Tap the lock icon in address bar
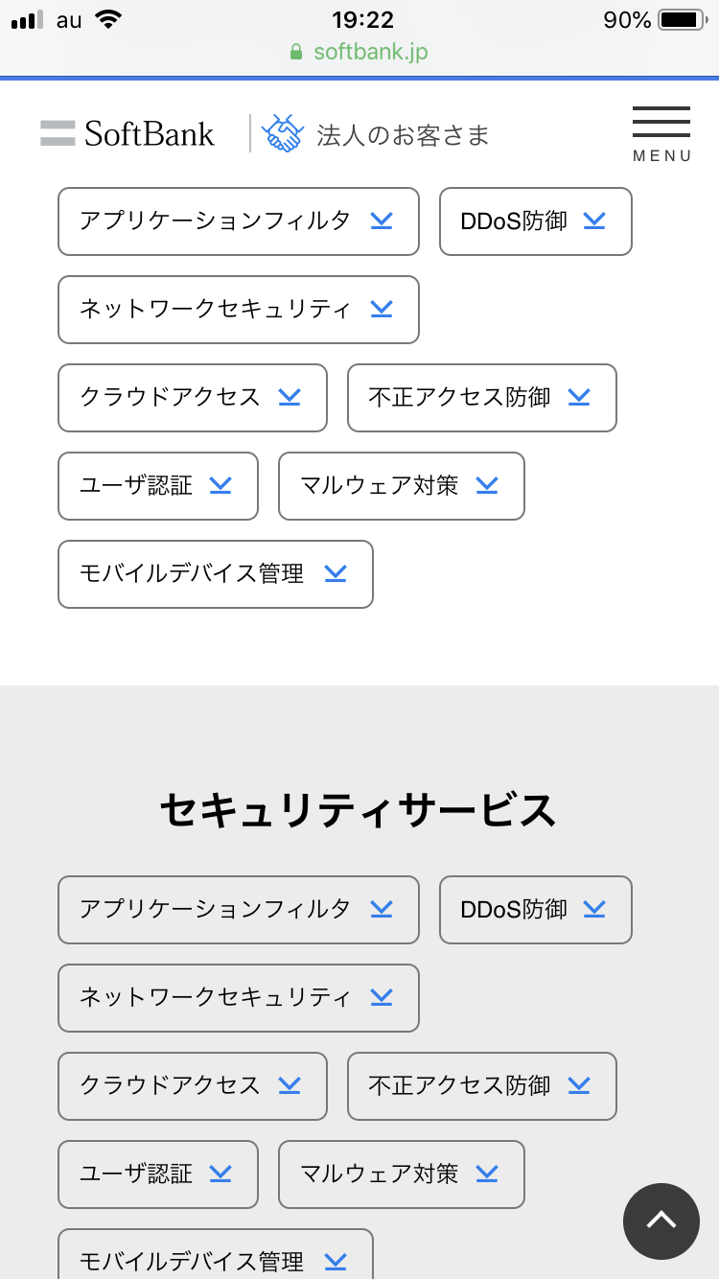 pyautogui.click(x=296, y=52)
